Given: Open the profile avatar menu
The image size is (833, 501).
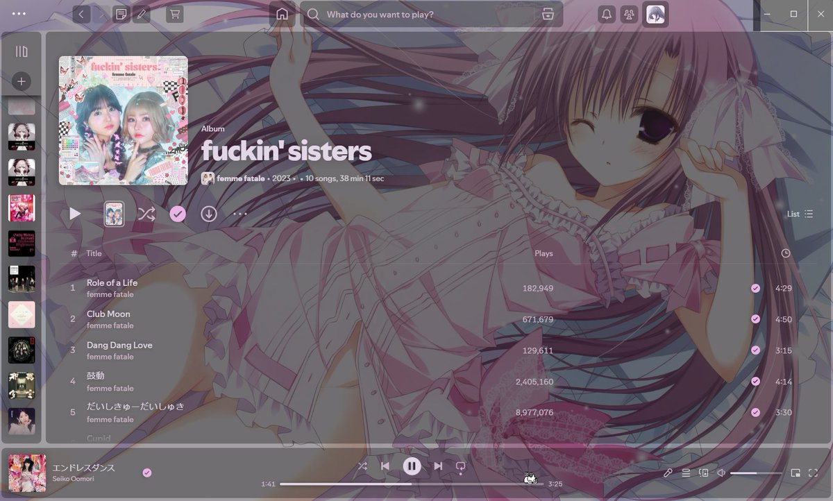Looking at the screenshot, I should pyautogui.click(x=656, y=14).
